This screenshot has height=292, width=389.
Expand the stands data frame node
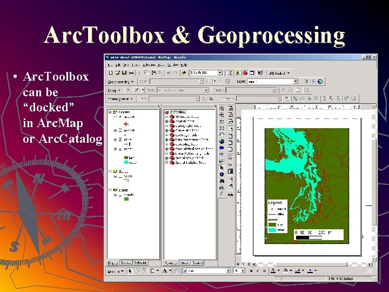coord(110,190)
